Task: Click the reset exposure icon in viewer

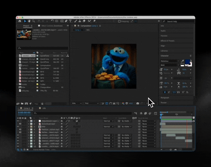Action: pyautogui.click(x=126, y=103)
